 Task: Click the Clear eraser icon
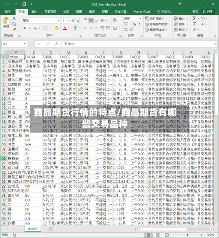tap(194, 30)
